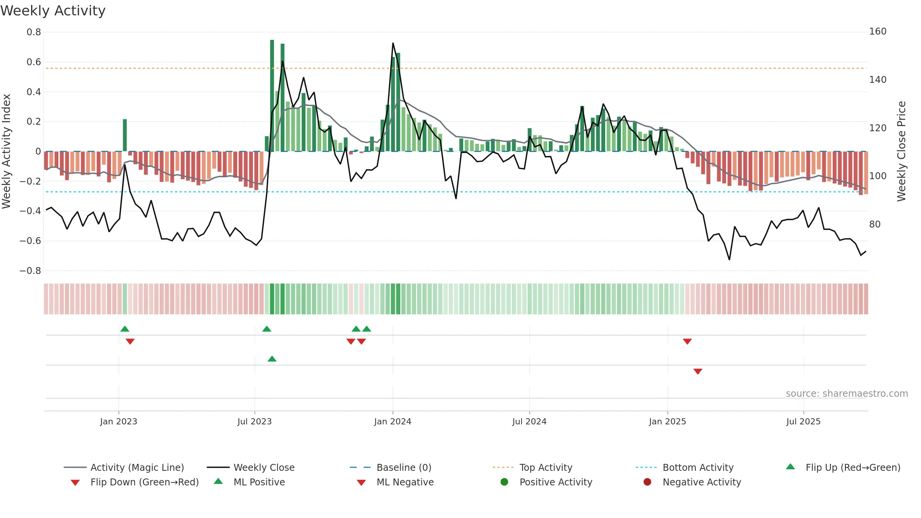Click the Positive Activity green circle icon
The image size is (921, 518).
(504, 482)
